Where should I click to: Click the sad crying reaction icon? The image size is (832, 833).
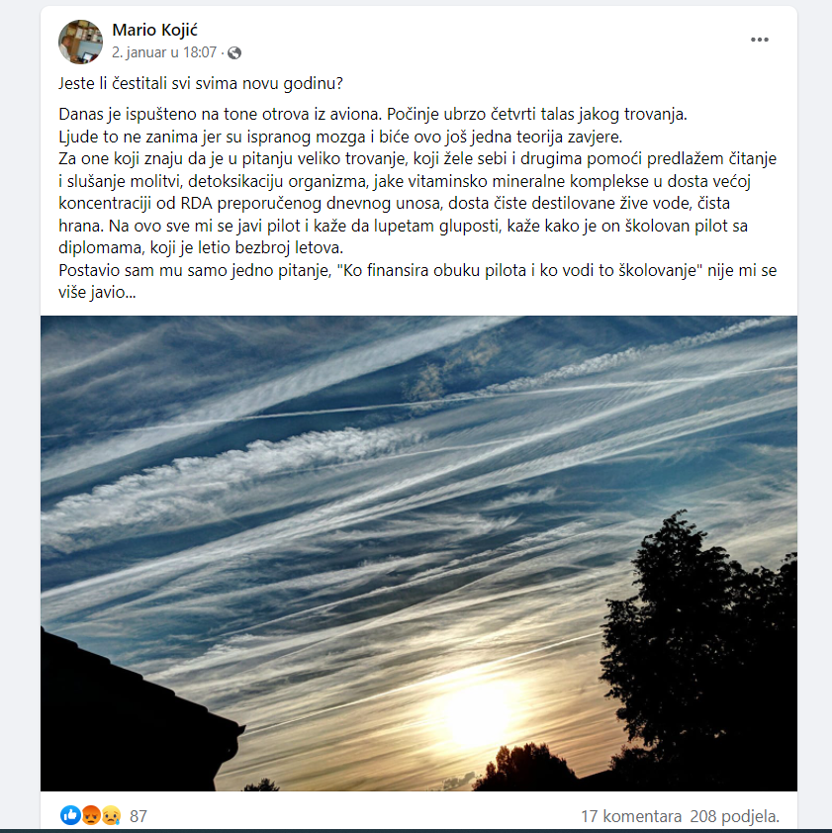tap(111, 815)
